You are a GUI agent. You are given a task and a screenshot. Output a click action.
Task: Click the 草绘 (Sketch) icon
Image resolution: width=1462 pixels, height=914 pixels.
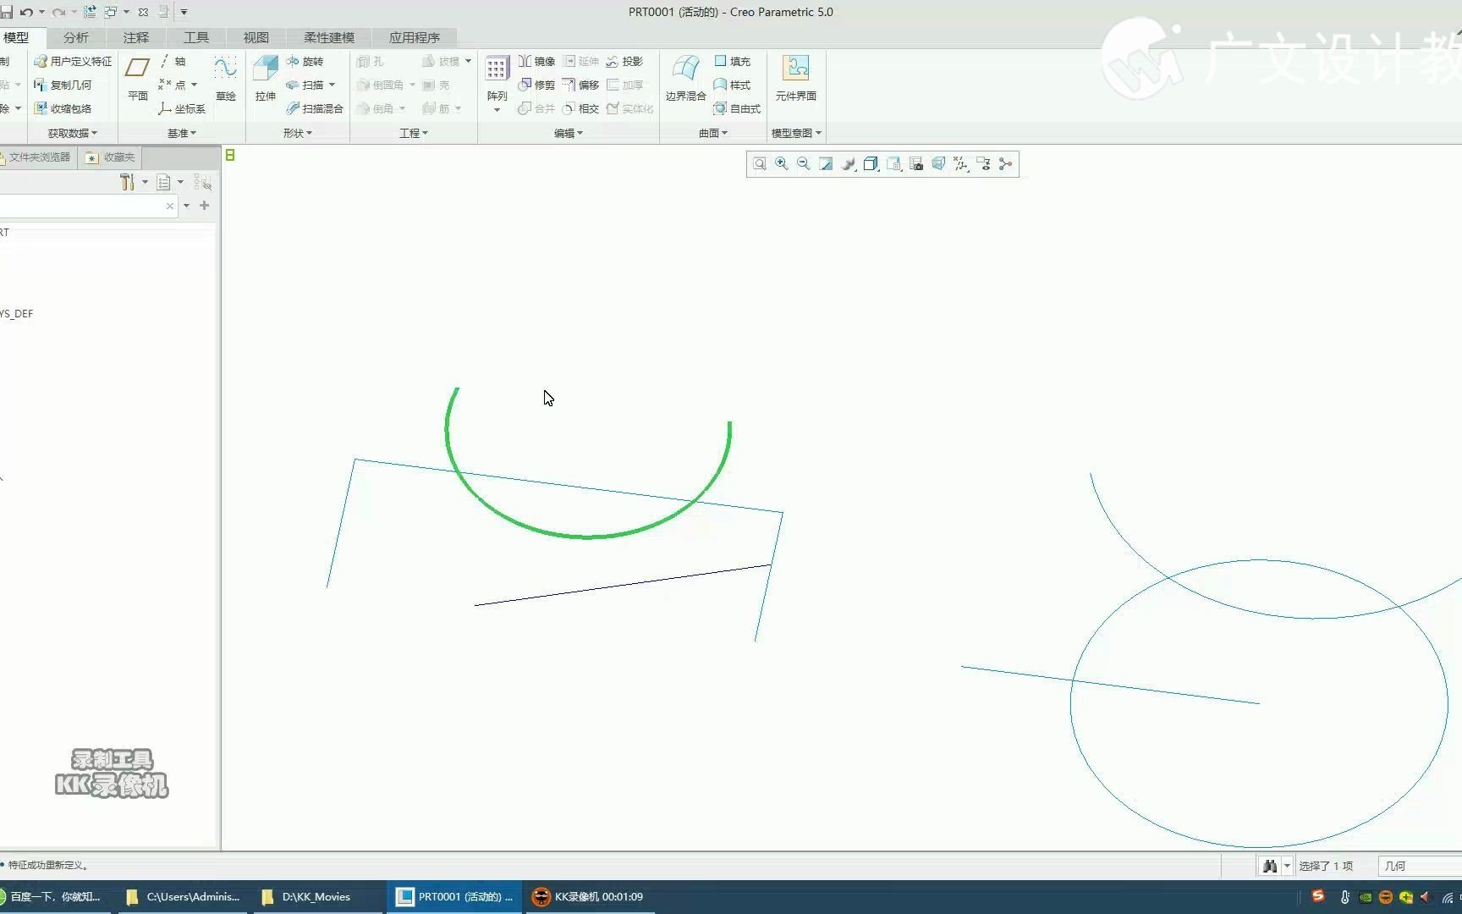pos(225,77)
